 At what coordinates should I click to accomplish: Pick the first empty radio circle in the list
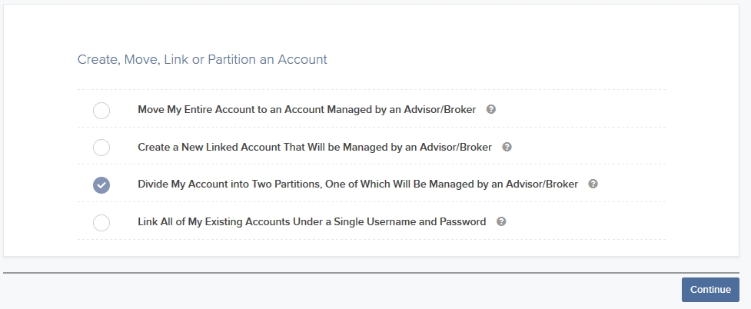101,110
